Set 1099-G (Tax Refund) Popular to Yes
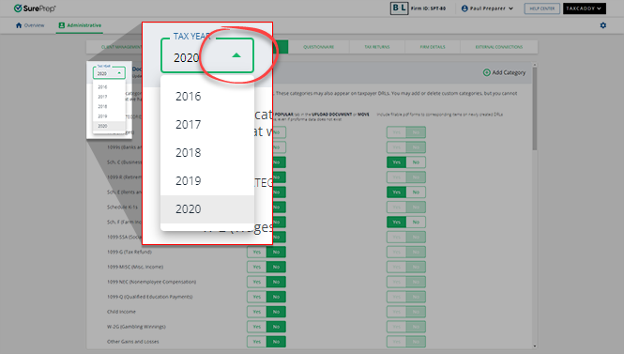This screenshot has height=354, width=624. (257, 252)
